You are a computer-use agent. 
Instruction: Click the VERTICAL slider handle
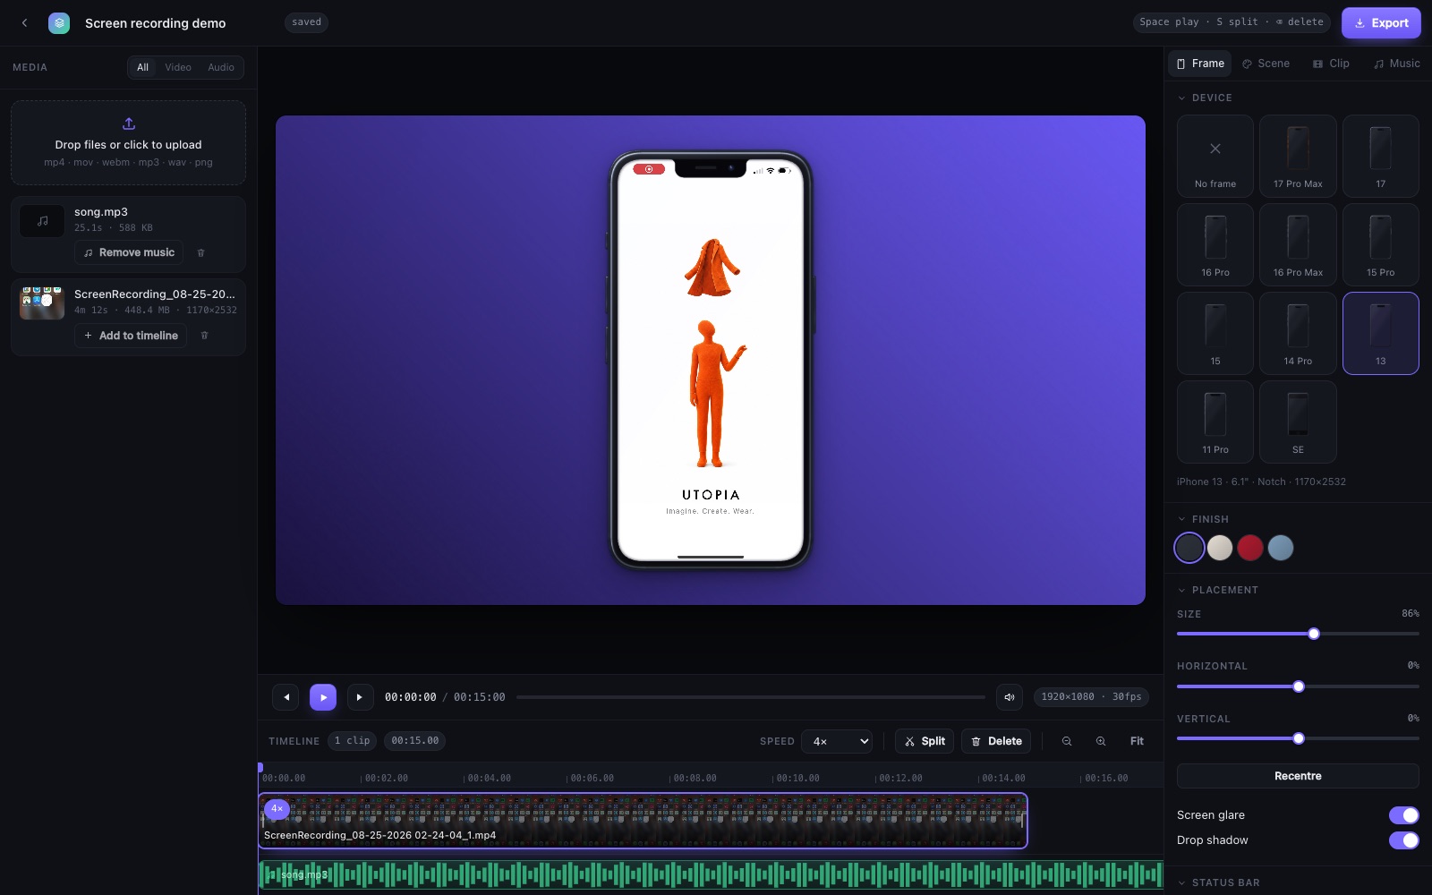[1299, 738]
